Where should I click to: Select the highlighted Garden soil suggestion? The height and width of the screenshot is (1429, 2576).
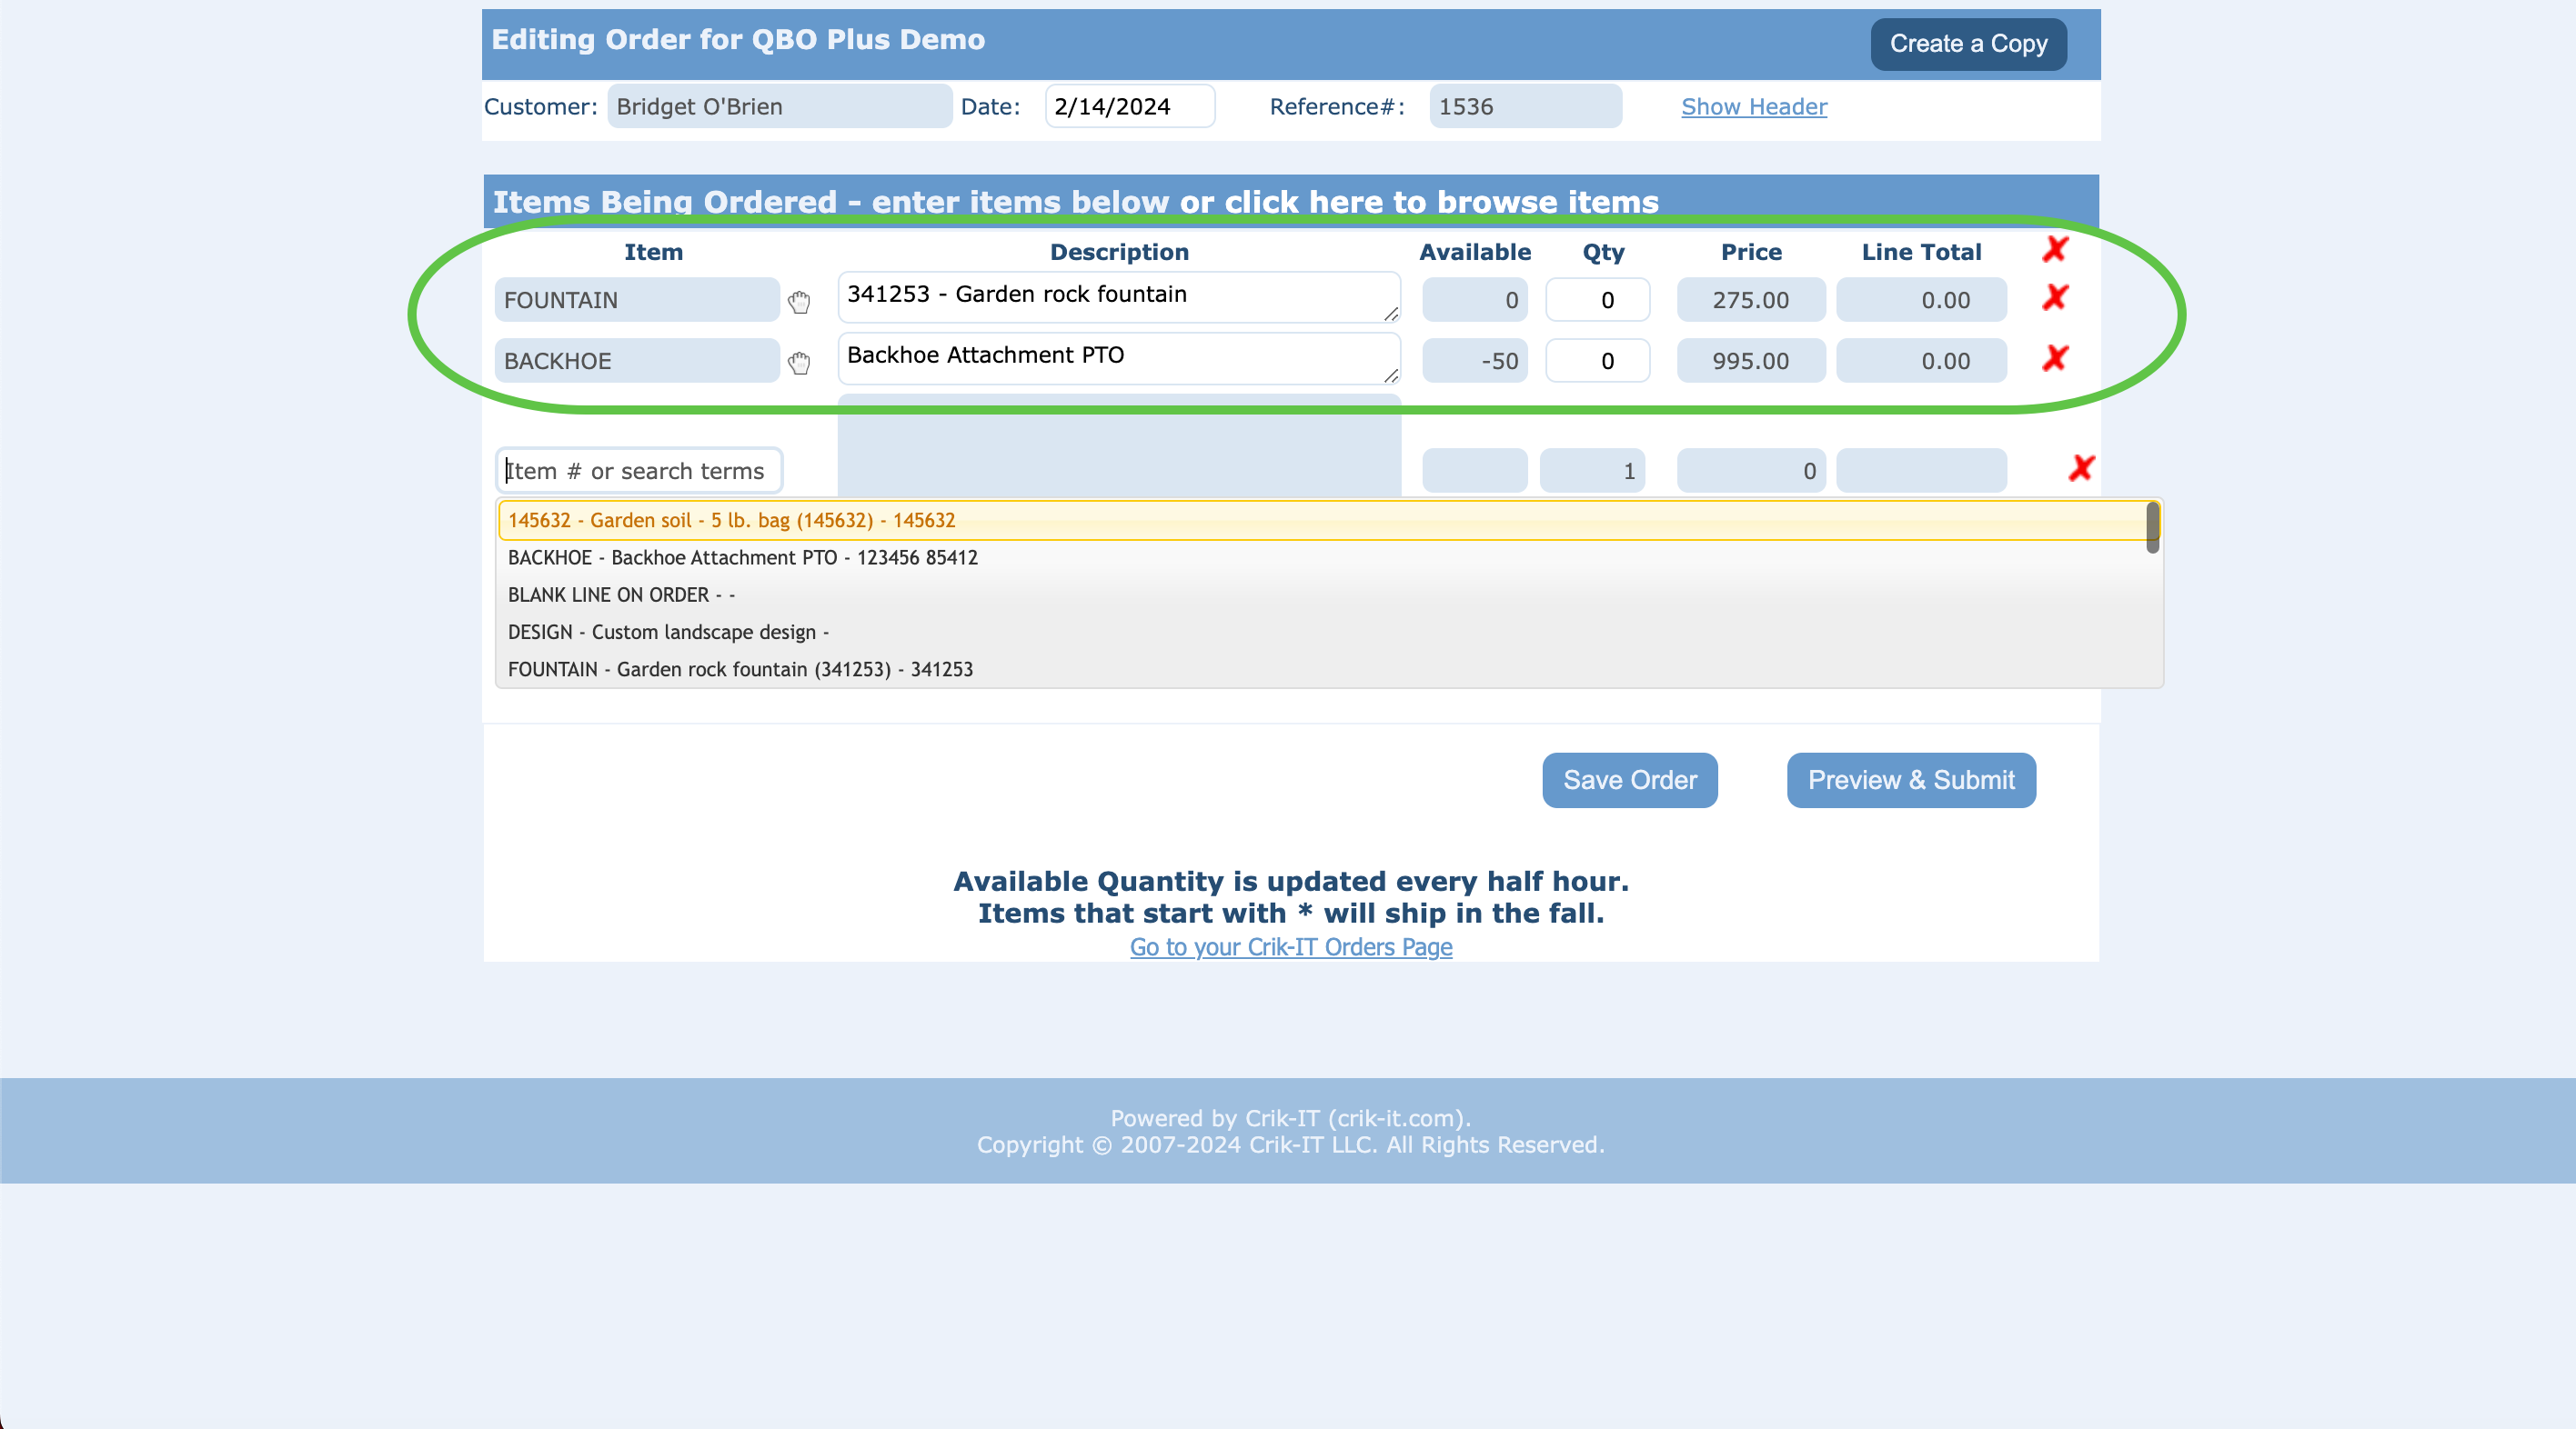731,520
